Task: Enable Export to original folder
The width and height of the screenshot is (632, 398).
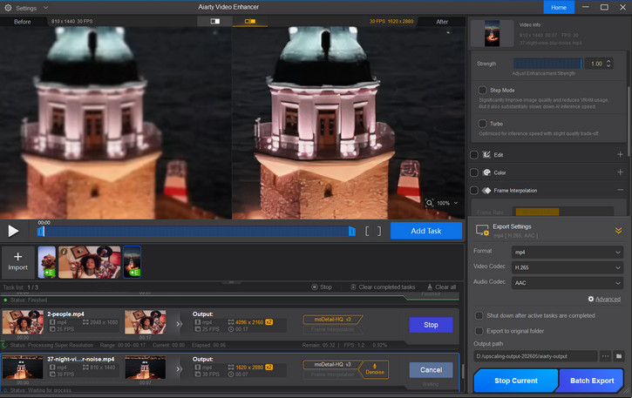Action: (x=479, y=331)
